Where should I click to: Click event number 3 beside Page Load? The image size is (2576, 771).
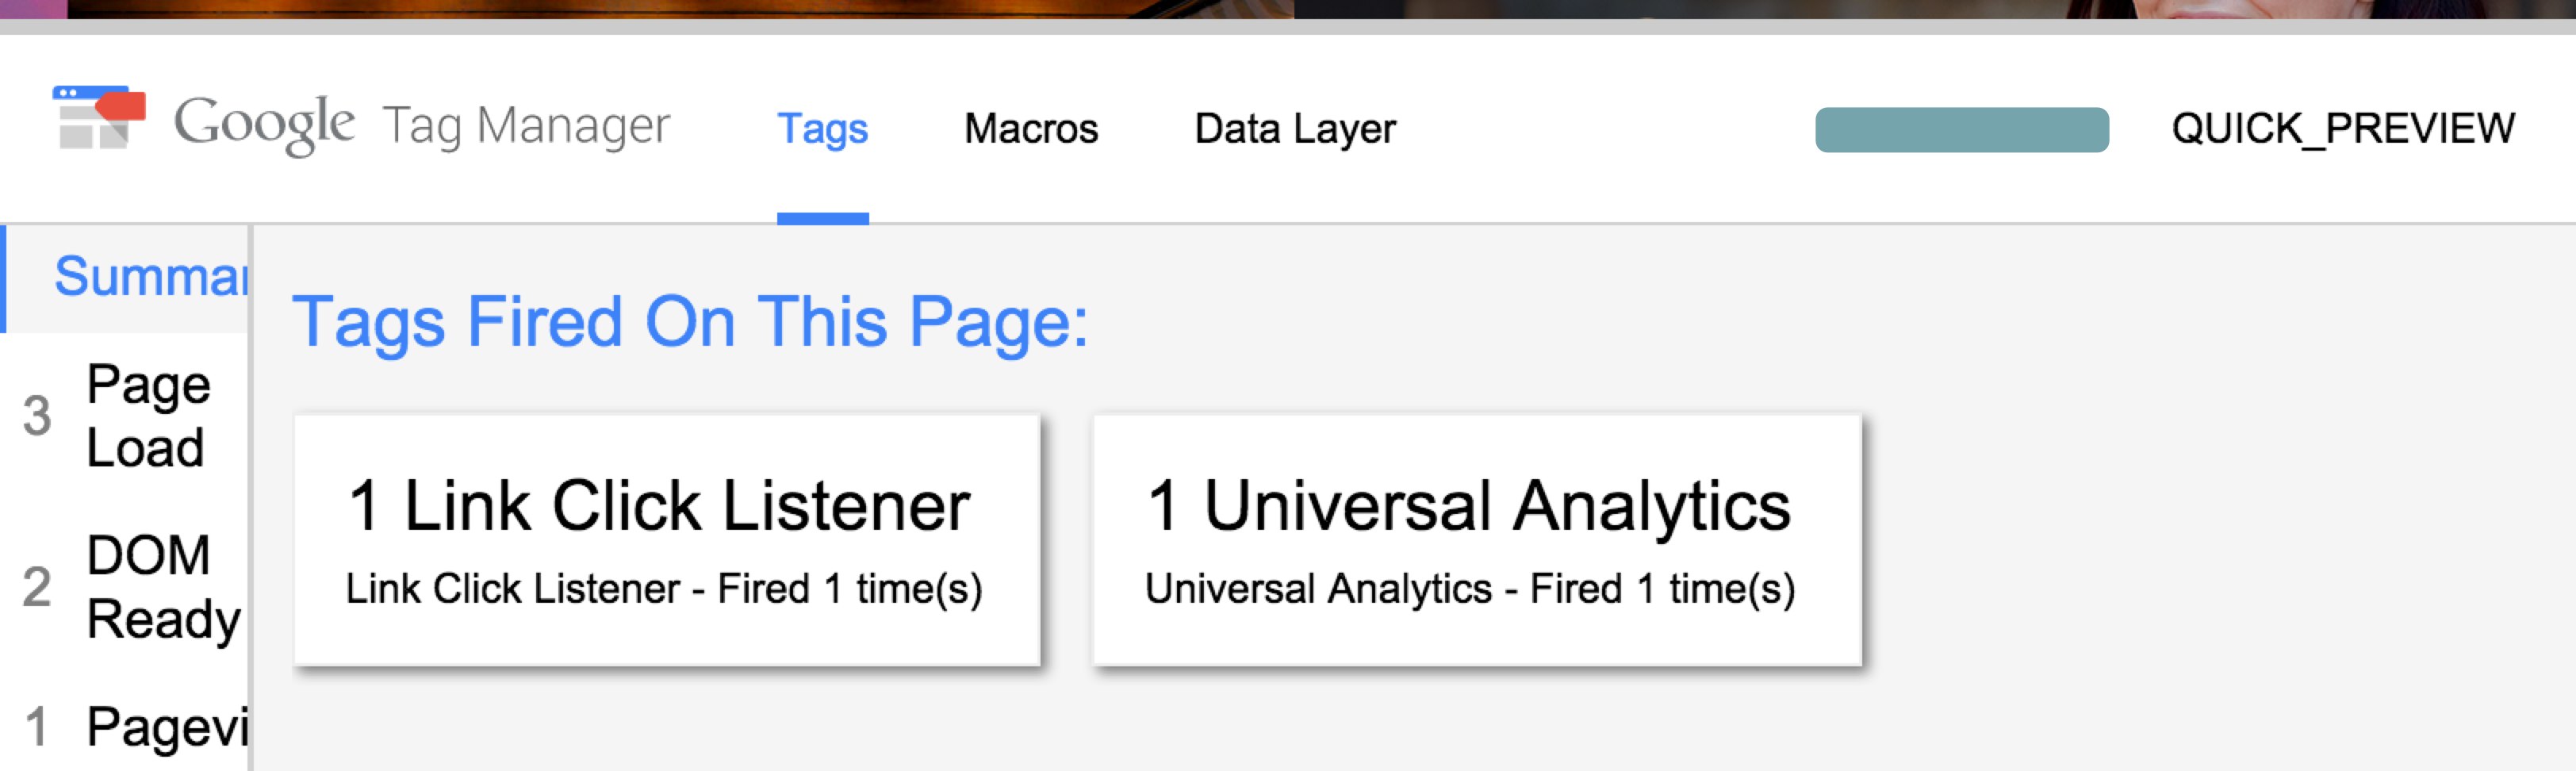click(x=37, y=416)
